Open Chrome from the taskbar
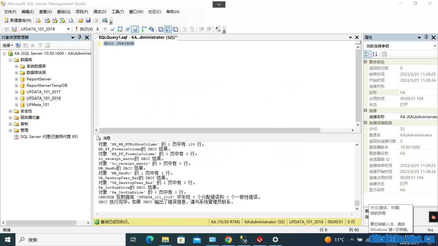The width and height of the screenshot is (438, 246). (228, 240)
